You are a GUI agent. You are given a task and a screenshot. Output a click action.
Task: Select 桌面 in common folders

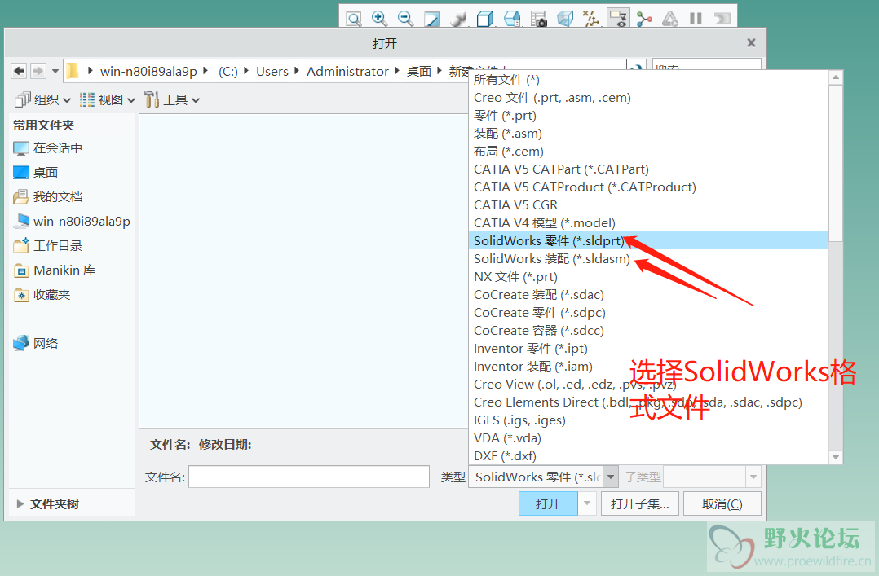point(36,173)
